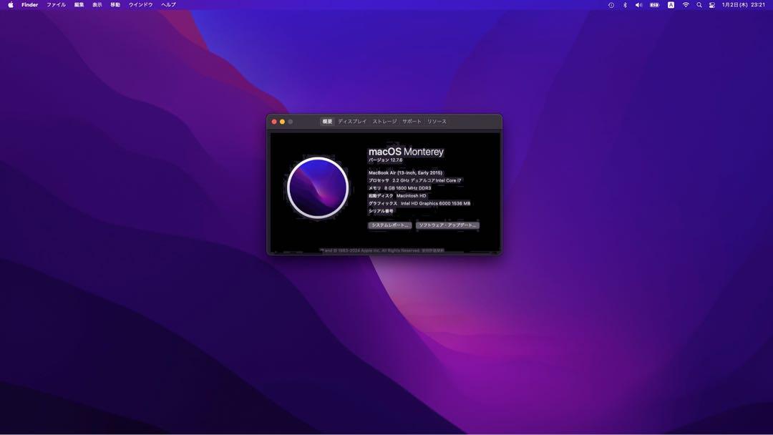Switch to the リソース tab

click(437, 121)
